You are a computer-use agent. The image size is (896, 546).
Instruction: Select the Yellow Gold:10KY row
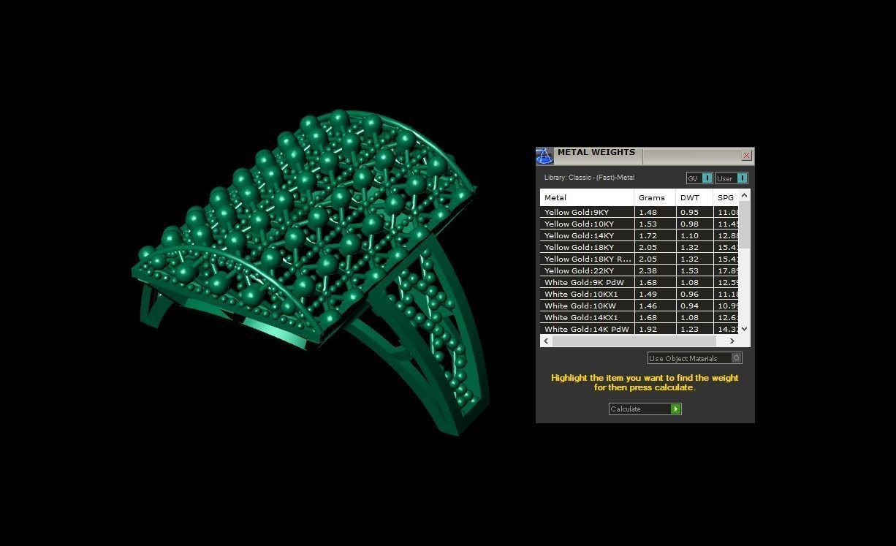click(639, 224)
